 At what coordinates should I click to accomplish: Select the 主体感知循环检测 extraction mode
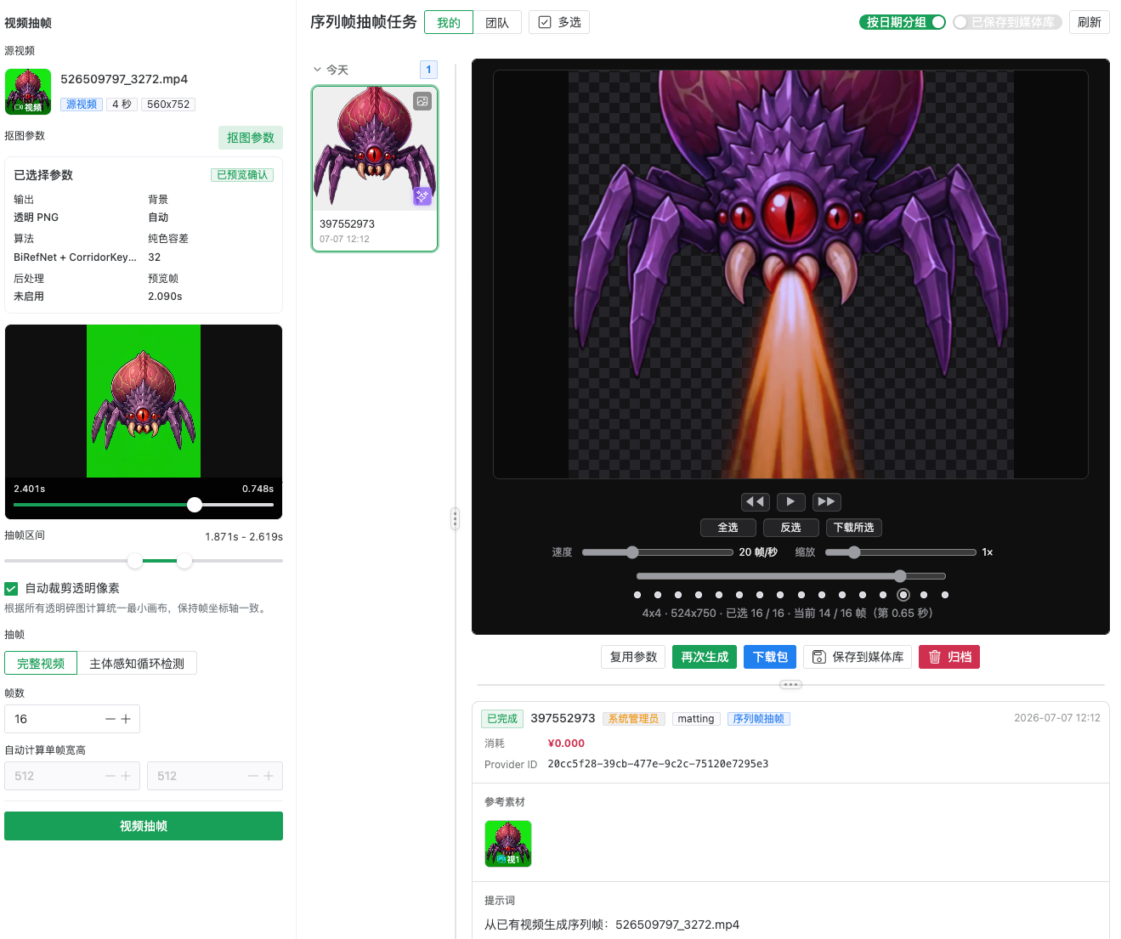pyautogui.click(x=137, y=663)
